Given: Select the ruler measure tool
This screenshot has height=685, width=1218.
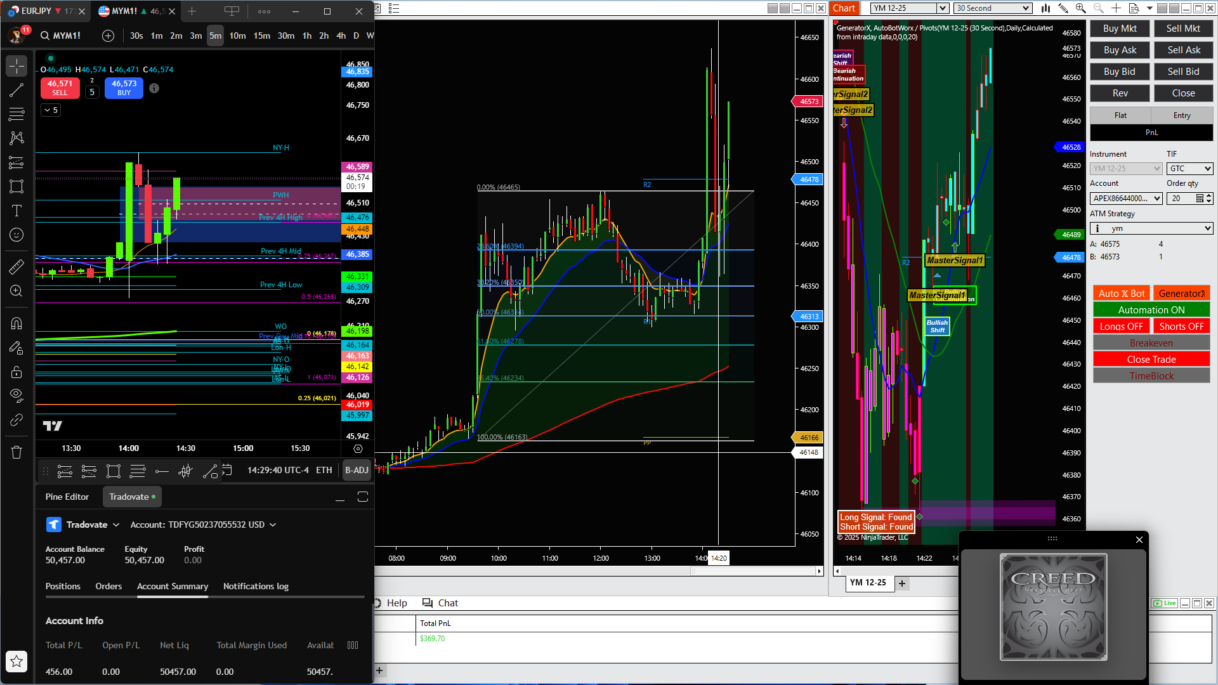Looking at the screenshot, I should tap(16, 267).
